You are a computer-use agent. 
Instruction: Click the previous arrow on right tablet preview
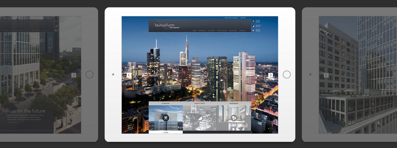326,75
